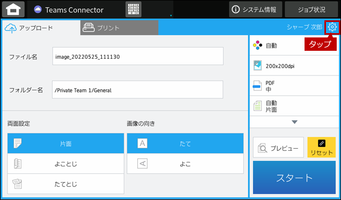Image resolution: width=341 pixels, height=200 pixels.
Task: Open the 自動 片面 original setting
Action: (x=294, y=106)
